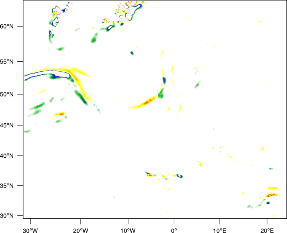The image size is (287, 233).
Task: Click the 0° longitude label
Action: pos(174,230)
